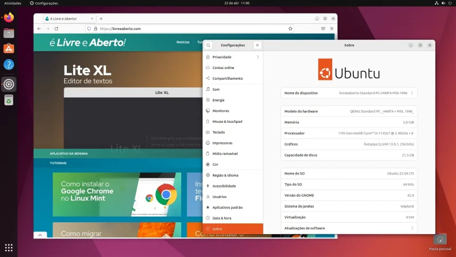Select Usuários settings
This screenshot has height=257, width=456.
click(x=233, y=197)
